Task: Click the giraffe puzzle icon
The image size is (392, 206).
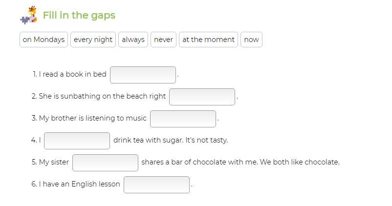Action: coord(29,15)
